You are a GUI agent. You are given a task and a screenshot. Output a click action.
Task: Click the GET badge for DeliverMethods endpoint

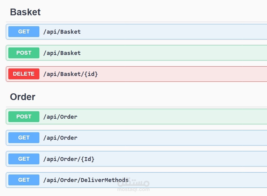24,180
